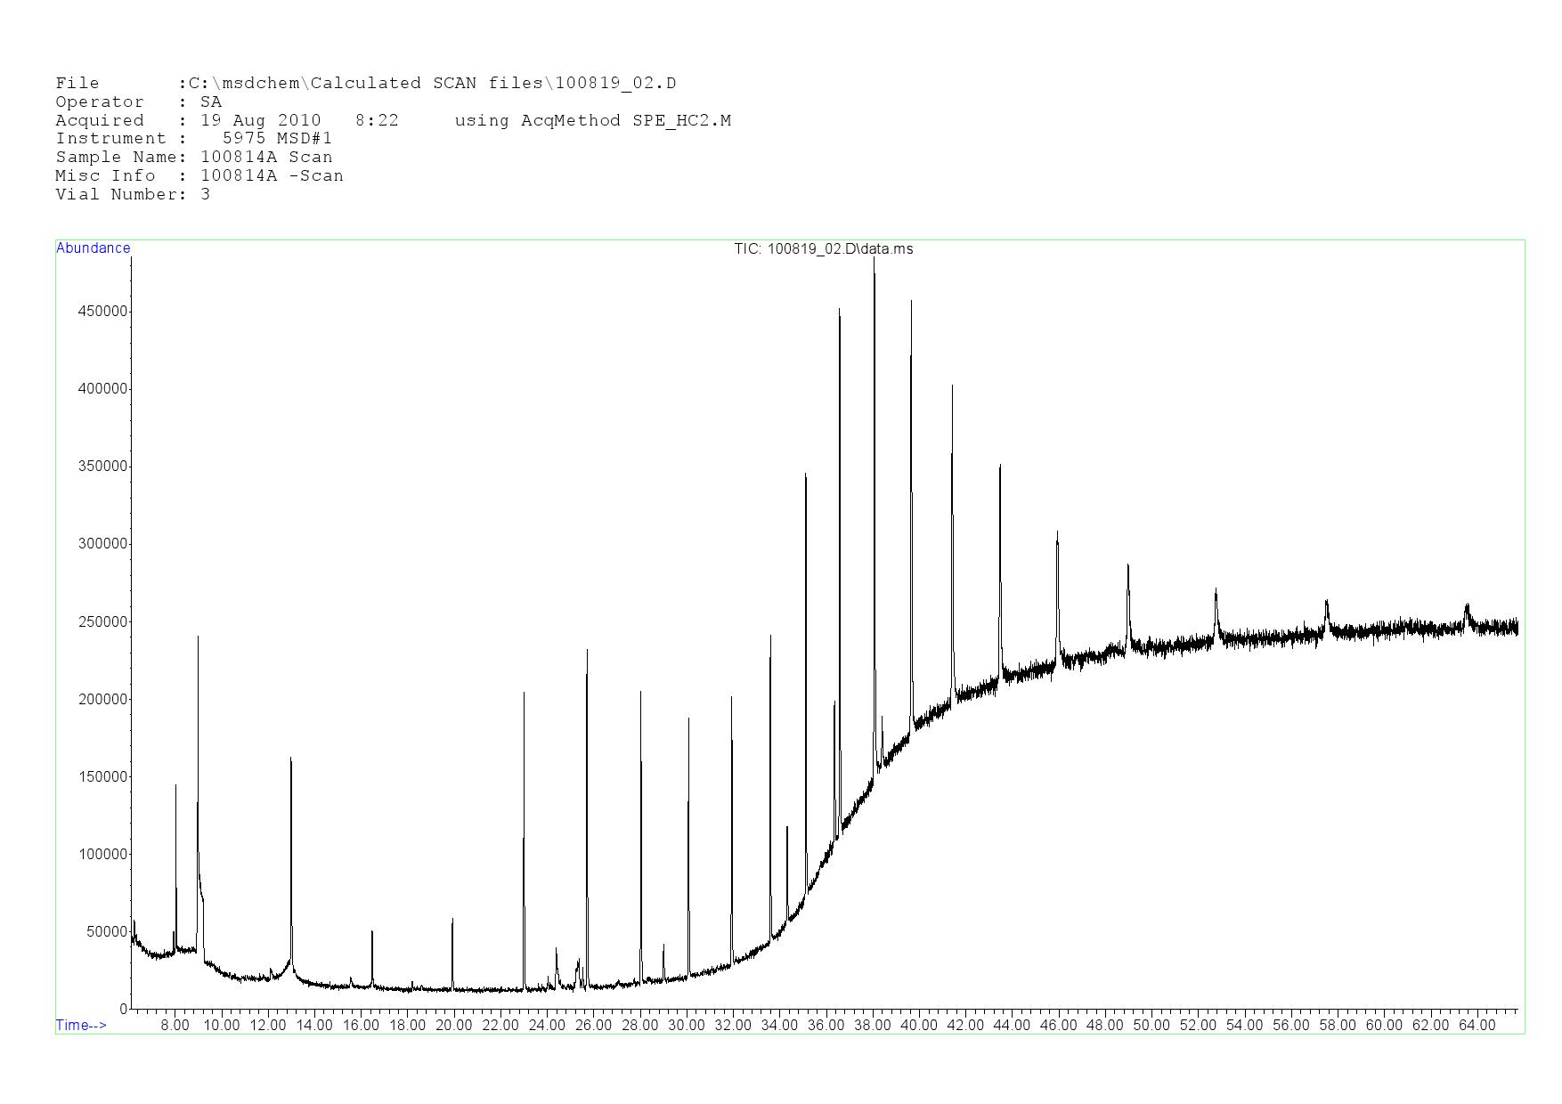
Task: Click the peak apex near 13 minutes
Action: click(291, 759)
